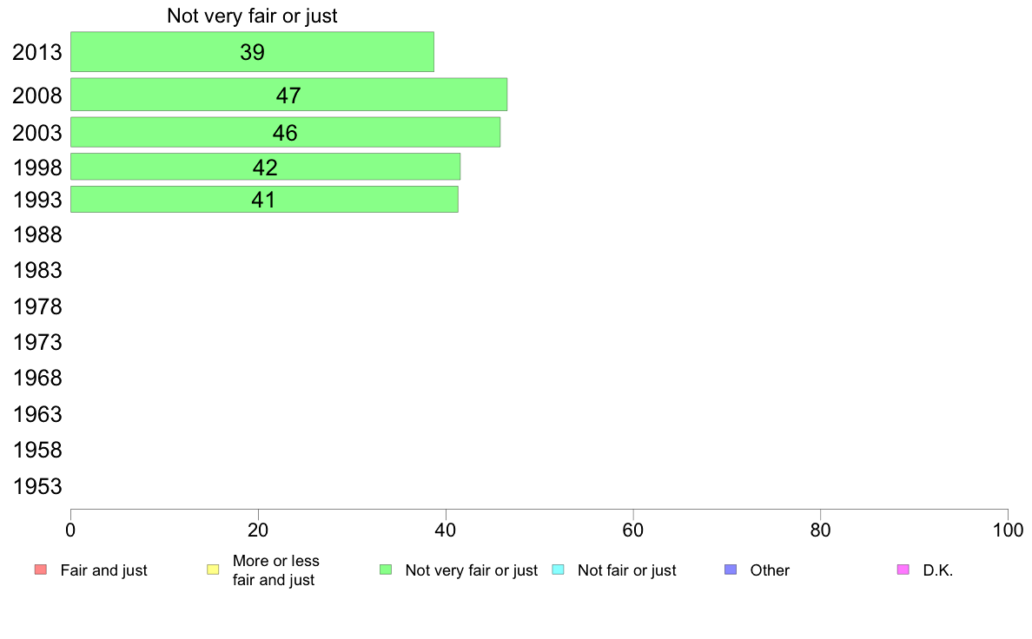Click the red Fair and just legend swatch
Image resolution: width=1032 pixels, height=639 pixels.
pos(41,570)
